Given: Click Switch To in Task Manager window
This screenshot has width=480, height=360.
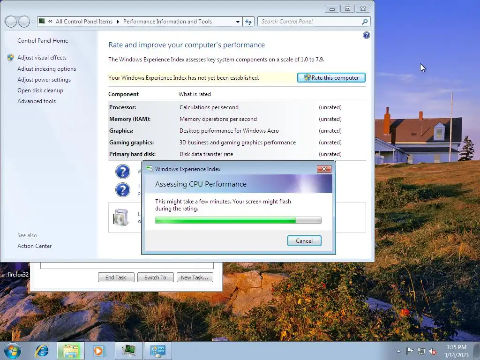Looking at the screenshot, I should tap(155, 277).
